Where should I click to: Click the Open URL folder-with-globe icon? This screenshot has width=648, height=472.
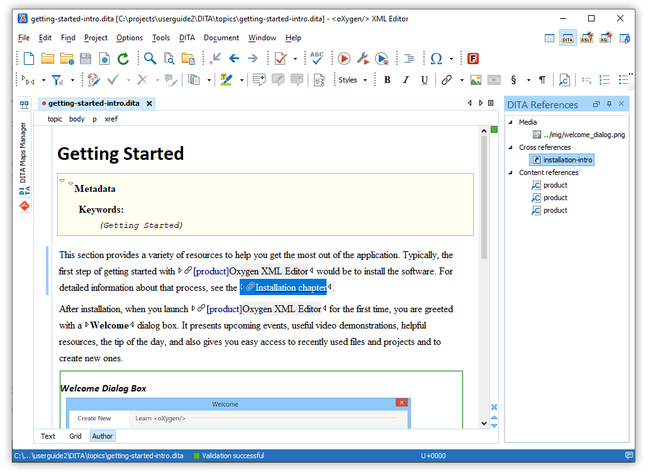pos(67,59)
